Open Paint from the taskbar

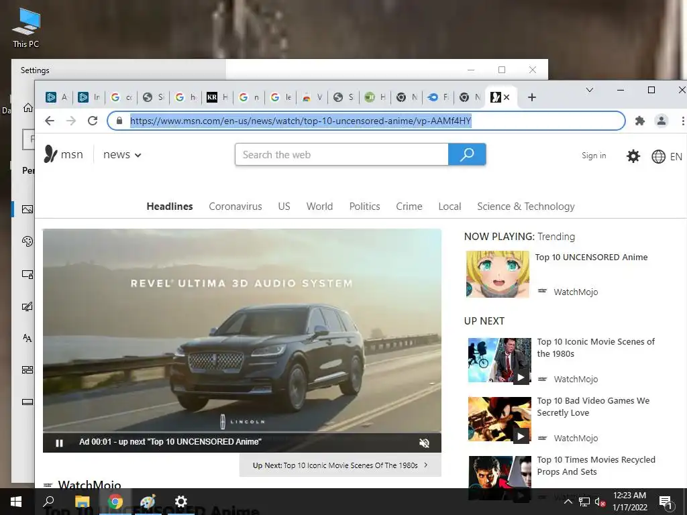pyautogui.click(x=148, y=502)
